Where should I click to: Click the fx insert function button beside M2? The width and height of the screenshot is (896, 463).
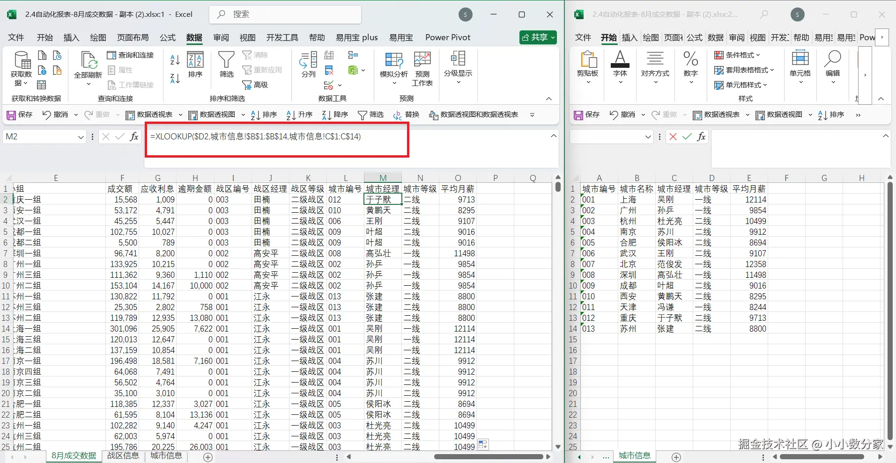point(134,137)
